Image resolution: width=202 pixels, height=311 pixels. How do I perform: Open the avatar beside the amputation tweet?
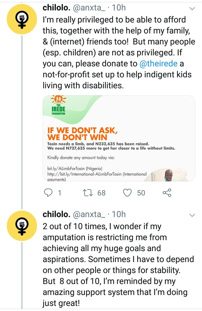pos(21,224)
